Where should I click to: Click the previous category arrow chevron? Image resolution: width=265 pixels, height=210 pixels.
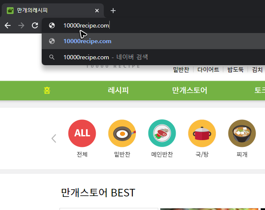coord(54,138)
